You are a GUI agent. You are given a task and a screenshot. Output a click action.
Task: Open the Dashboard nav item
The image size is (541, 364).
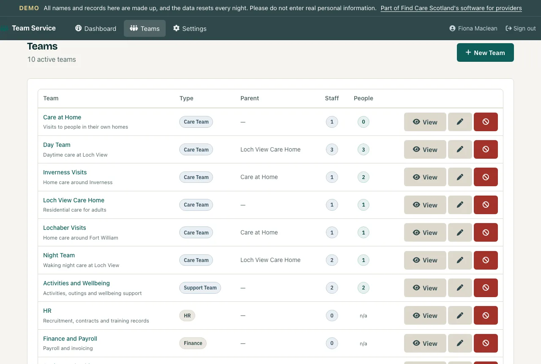click(x=96, y=28)
